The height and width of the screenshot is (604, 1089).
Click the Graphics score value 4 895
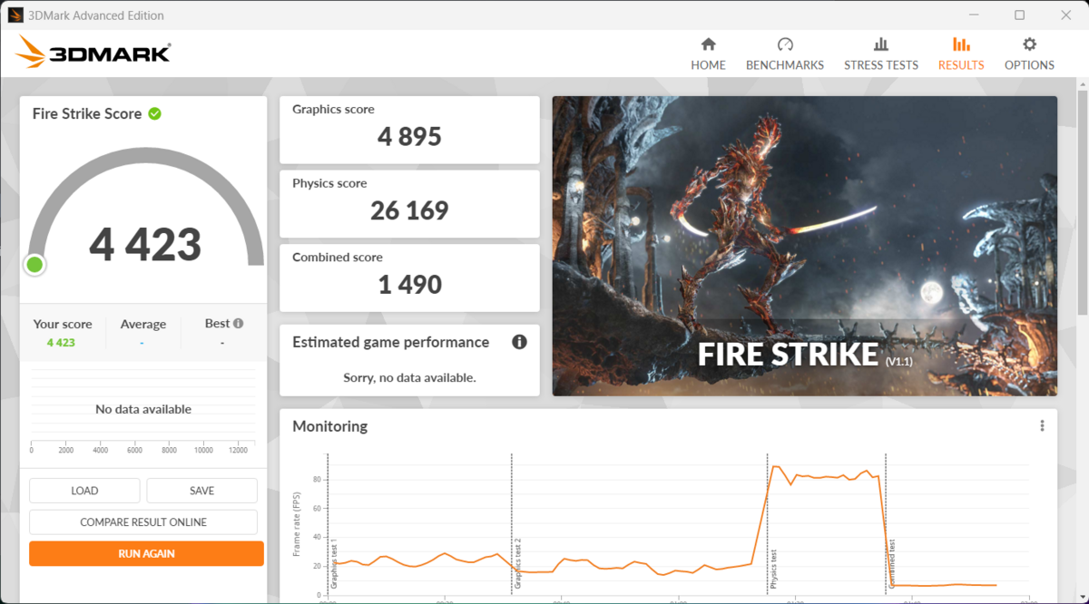[x=409, y=137]
